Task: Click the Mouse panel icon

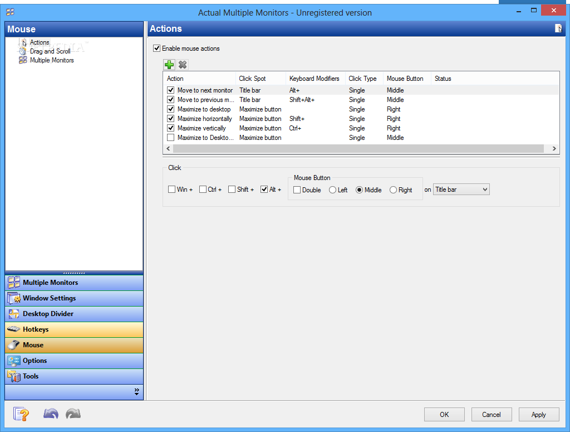Action: (14, 345)
